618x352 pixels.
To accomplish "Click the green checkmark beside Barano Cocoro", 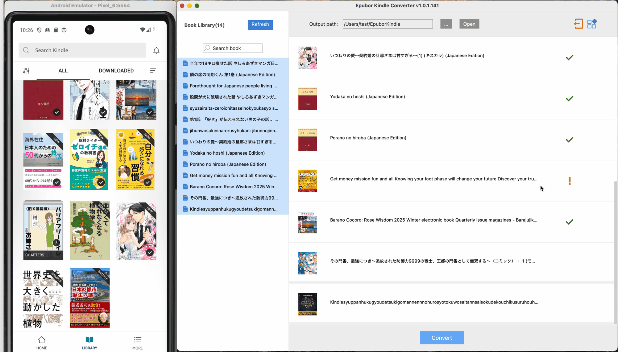I will [x=569, y=222].
